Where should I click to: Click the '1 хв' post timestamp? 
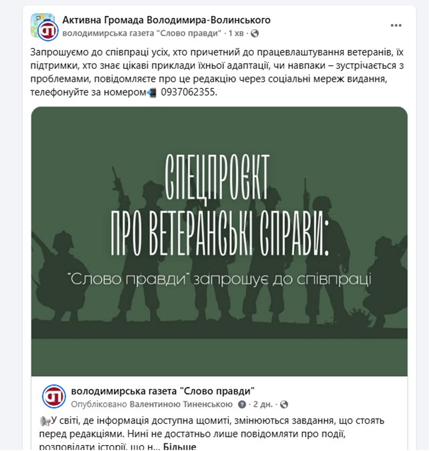pyautogui.click(x=235, y=33)
